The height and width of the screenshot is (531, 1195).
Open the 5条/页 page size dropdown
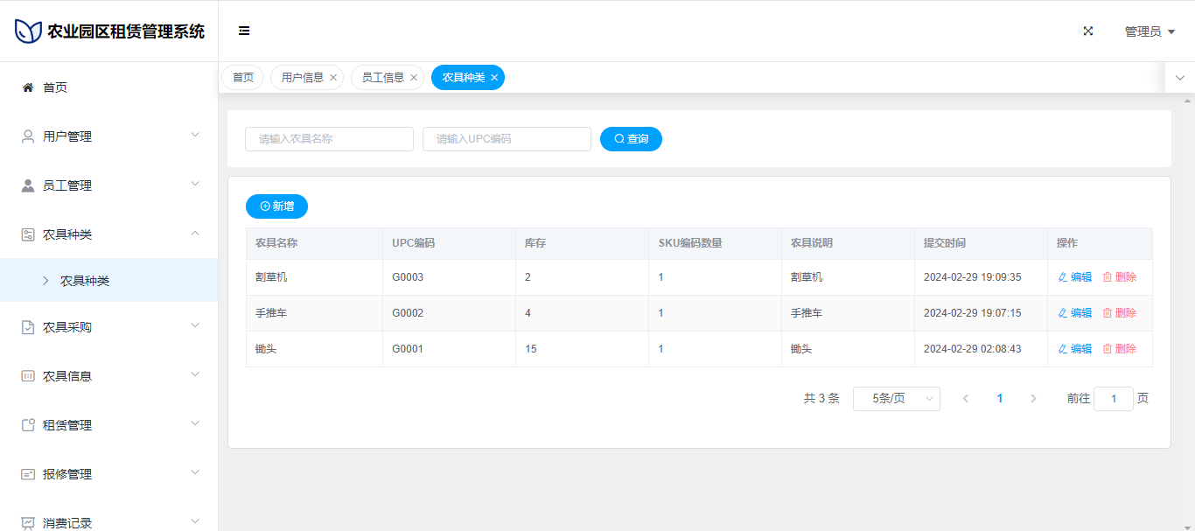coord(896,399)
